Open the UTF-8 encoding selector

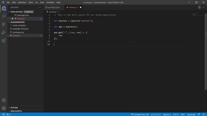click(x=176, y=114)
